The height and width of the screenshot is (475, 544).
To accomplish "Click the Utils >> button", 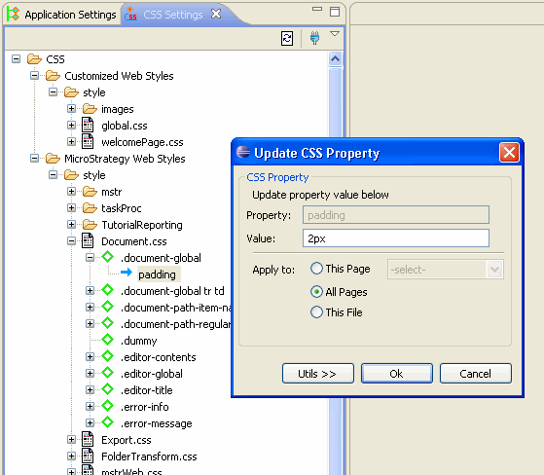I will [x=318, y=374].
